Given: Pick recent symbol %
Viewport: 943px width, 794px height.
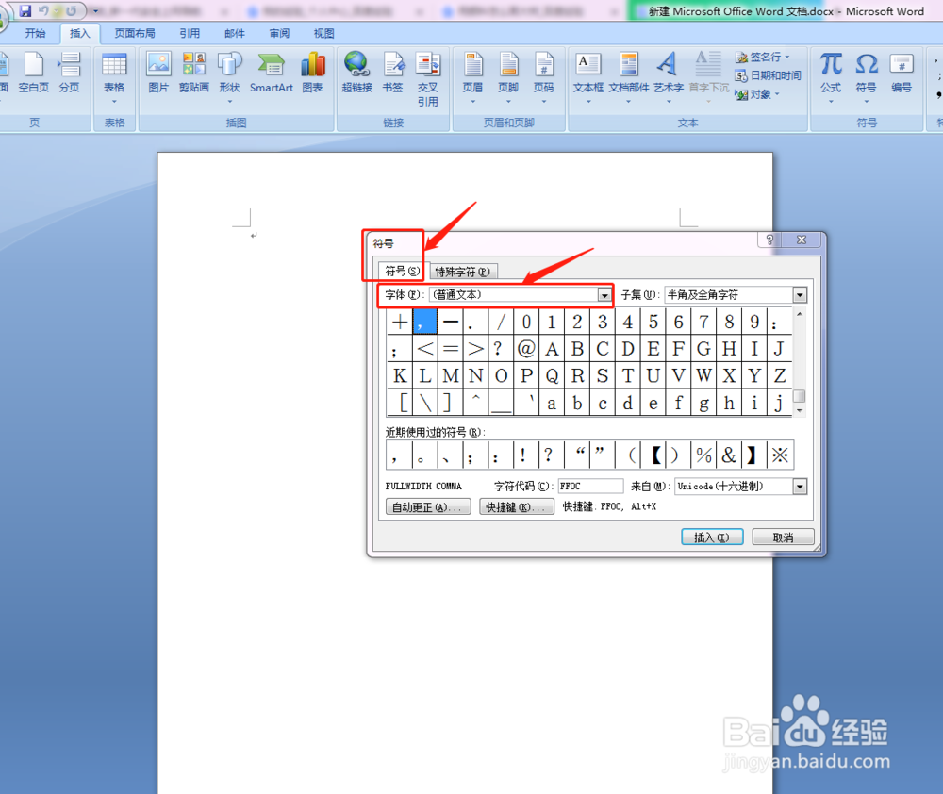Looking at the screenshot, I should [x=703, y=455].
